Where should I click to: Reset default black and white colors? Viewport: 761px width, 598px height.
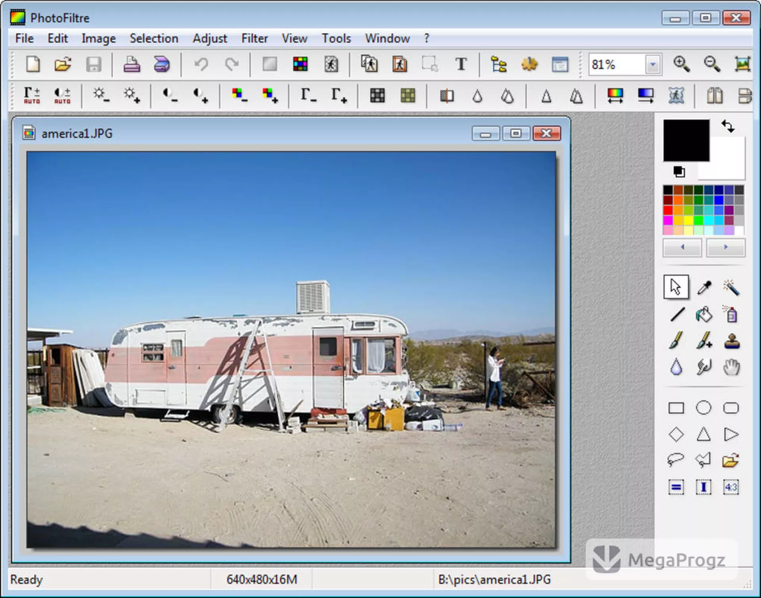[x=679, y=171]
